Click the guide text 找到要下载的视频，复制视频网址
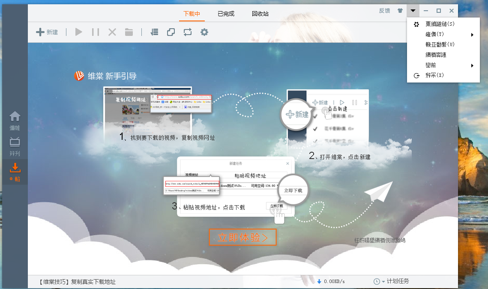Image resolution: width=488 pixels, height=289 pixels. pos(173,138)
